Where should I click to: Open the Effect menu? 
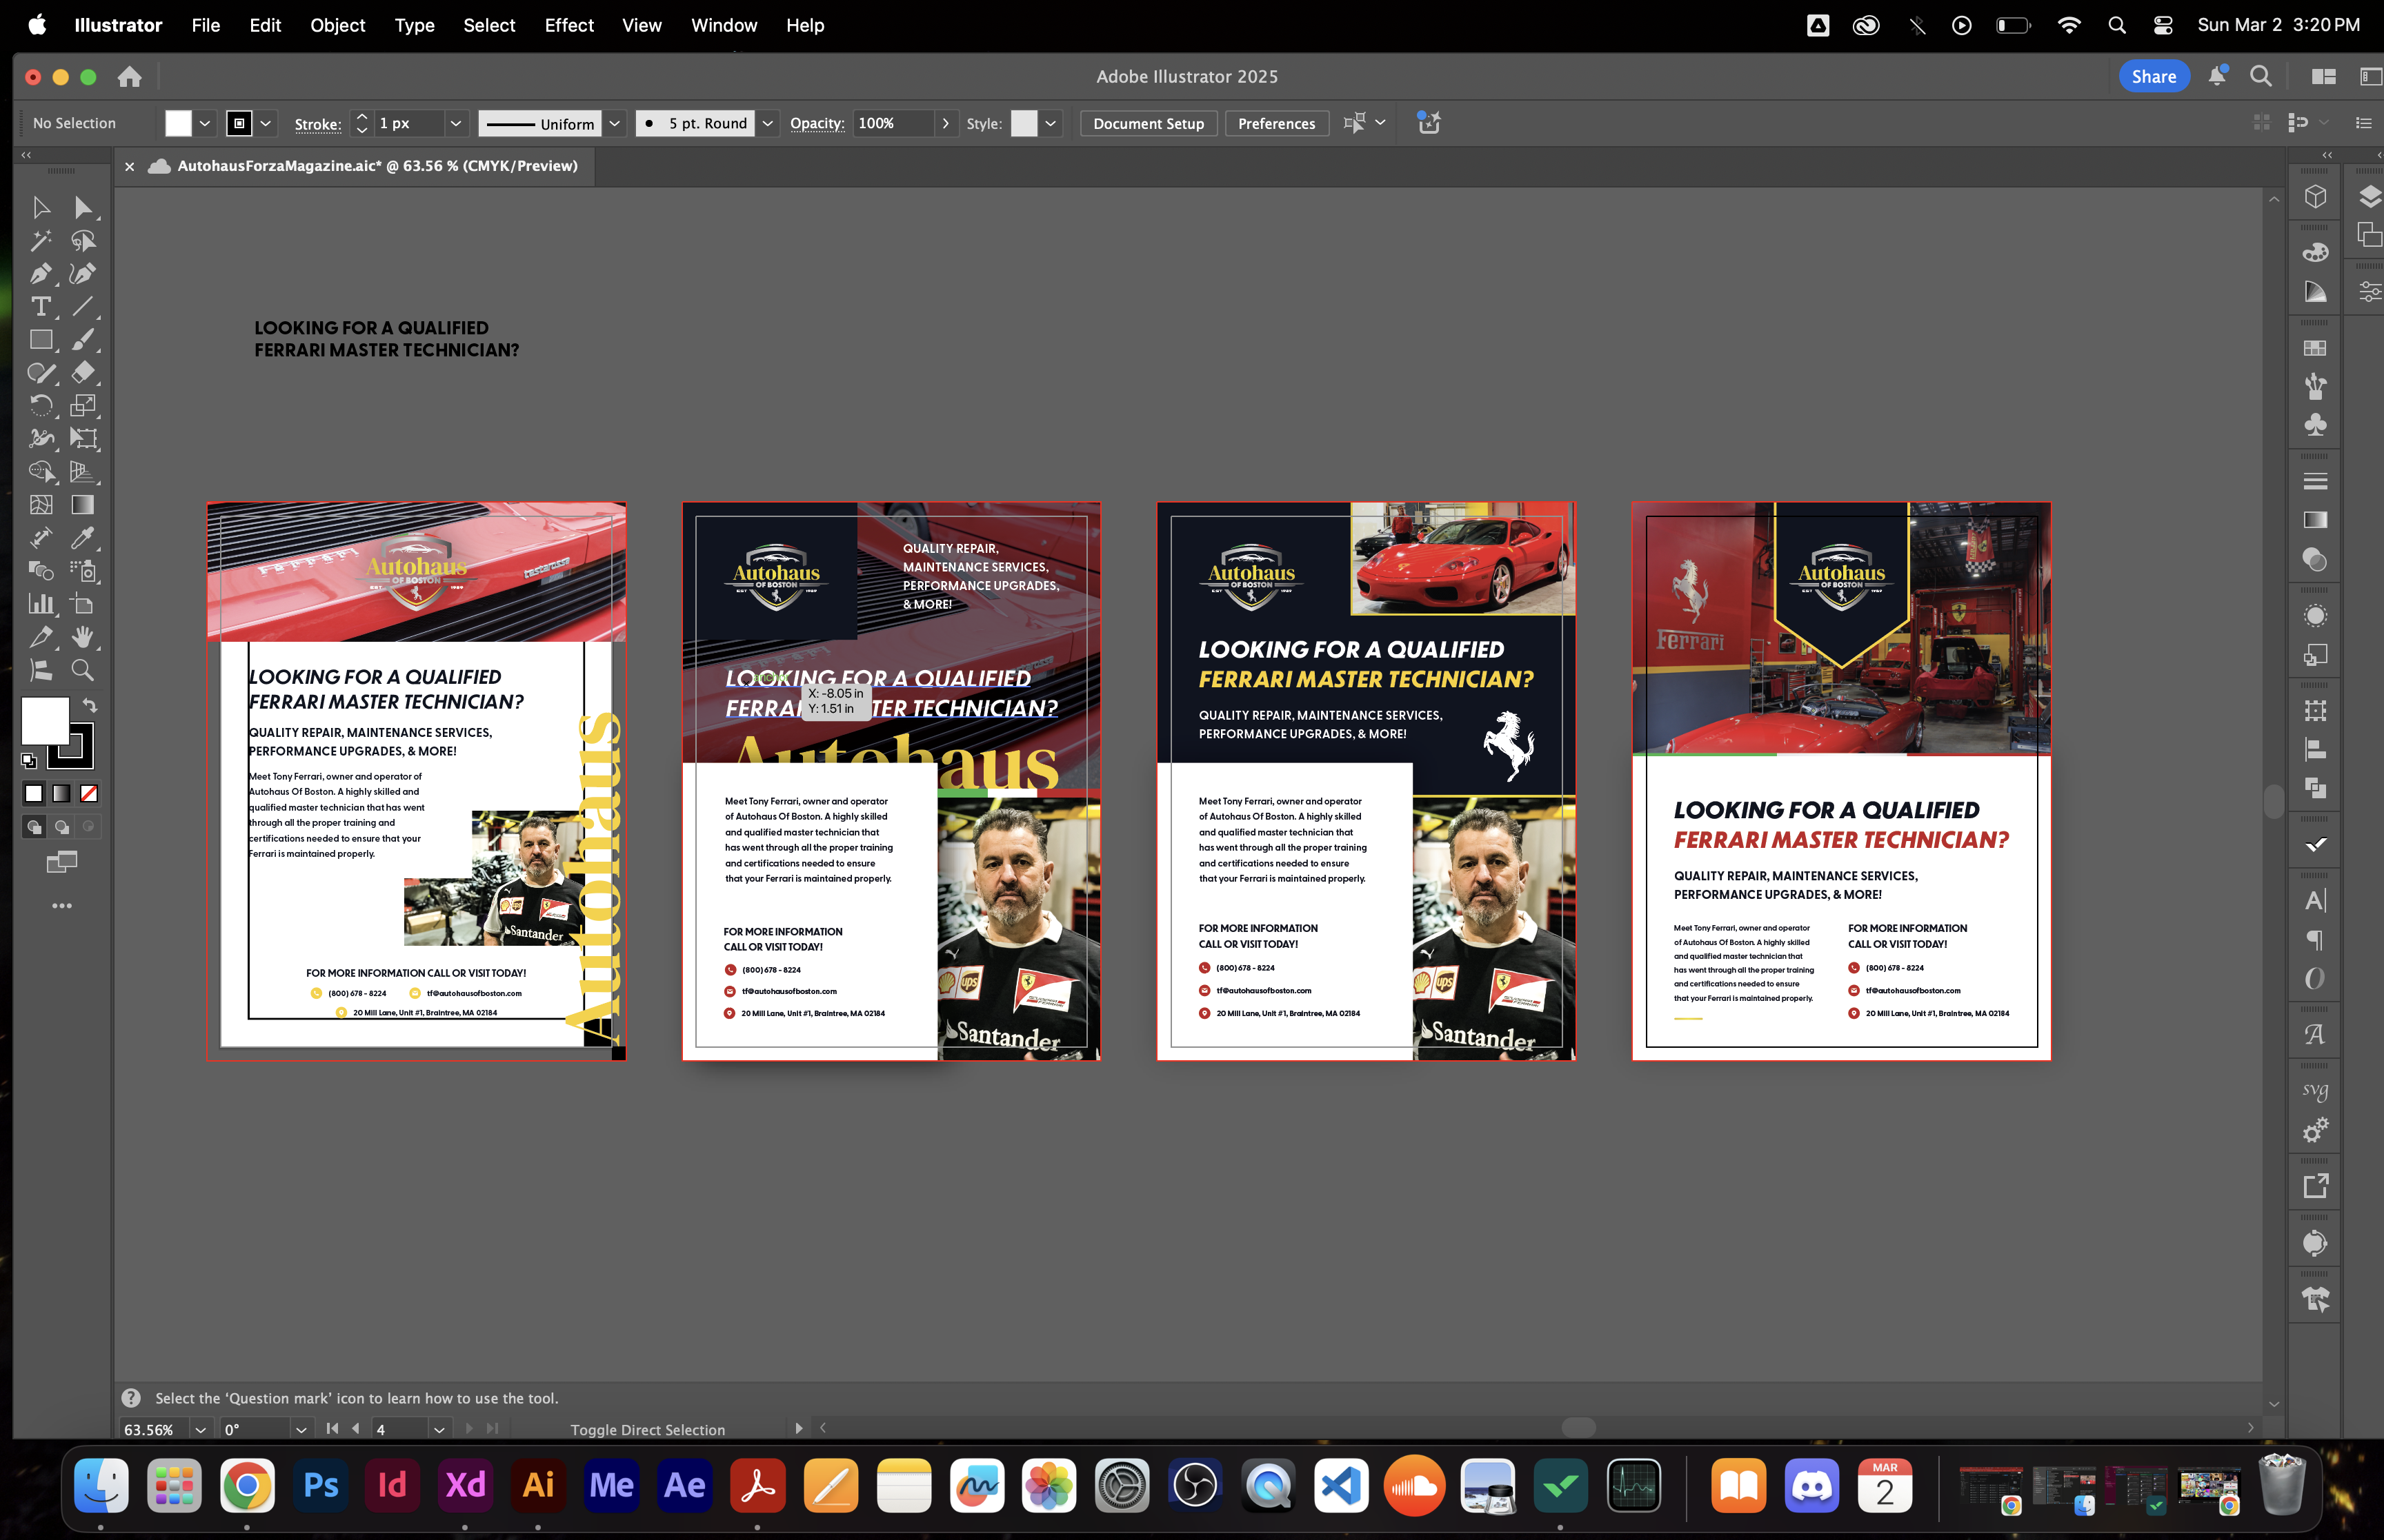coord(568,25)
